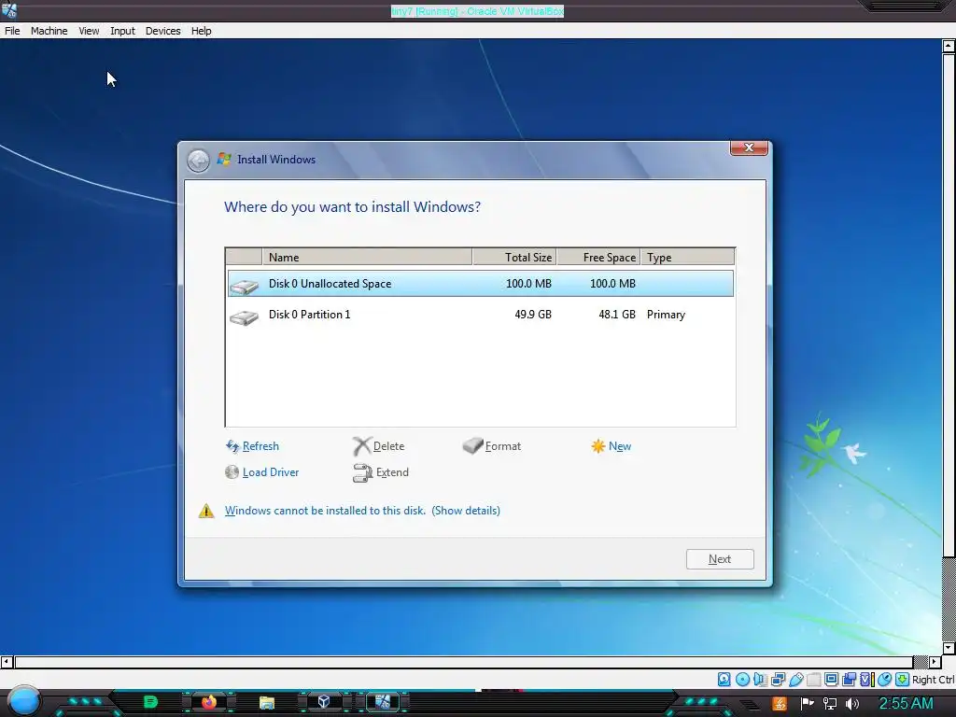Click the yellow warning triangle icon
The width and height of the screenshot is (956, 717).
click(x=206, y=511)
